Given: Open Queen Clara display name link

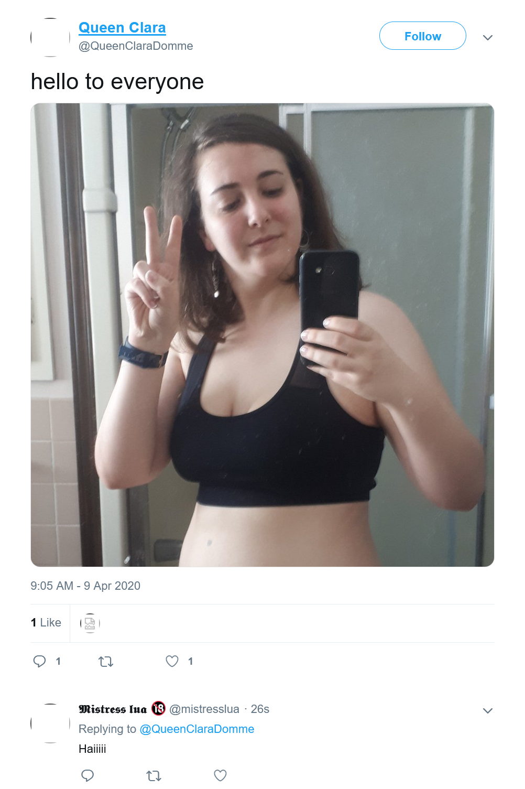Looking at the screenshot, I should (x=122, y=28).
